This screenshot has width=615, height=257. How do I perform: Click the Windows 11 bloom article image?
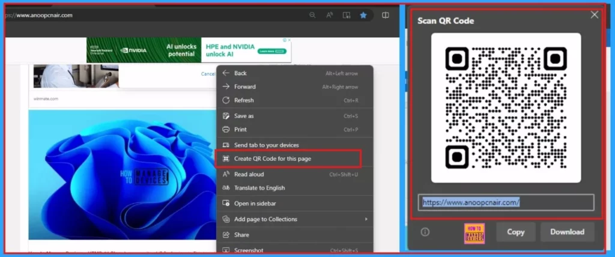123,175
